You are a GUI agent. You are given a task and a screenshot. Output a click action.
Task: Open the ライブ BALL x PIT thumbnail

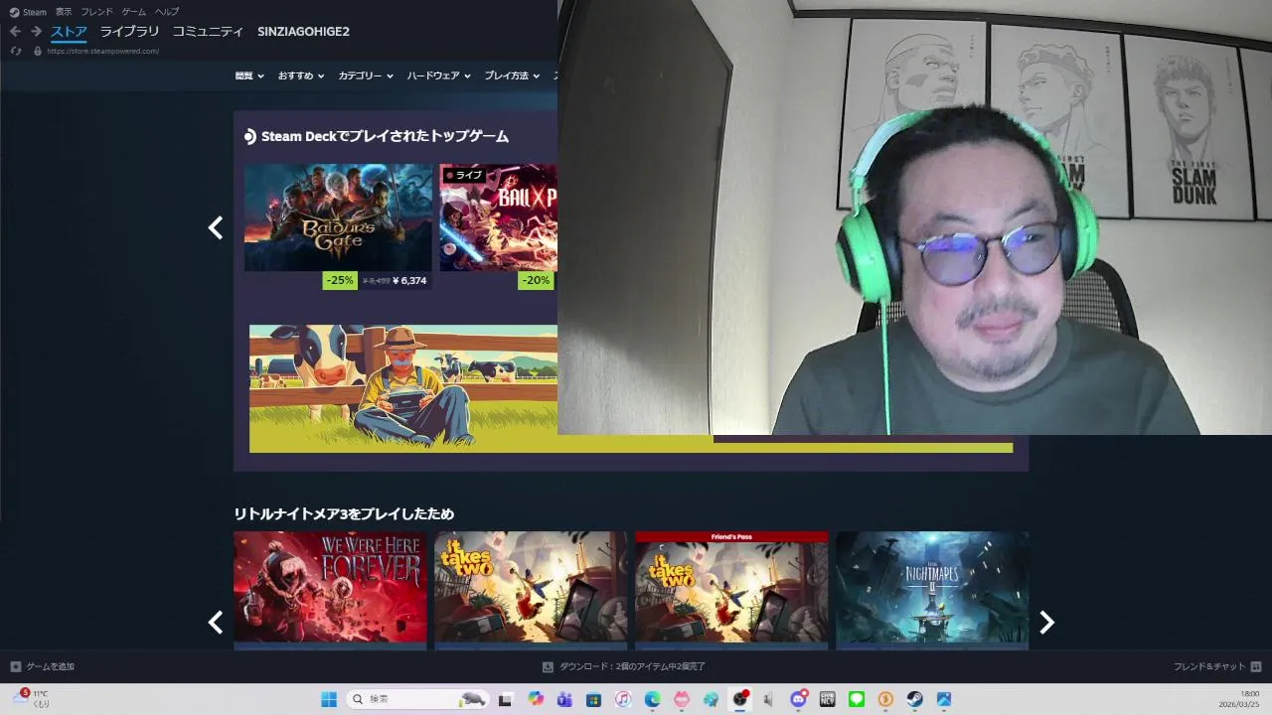[499, 217]
